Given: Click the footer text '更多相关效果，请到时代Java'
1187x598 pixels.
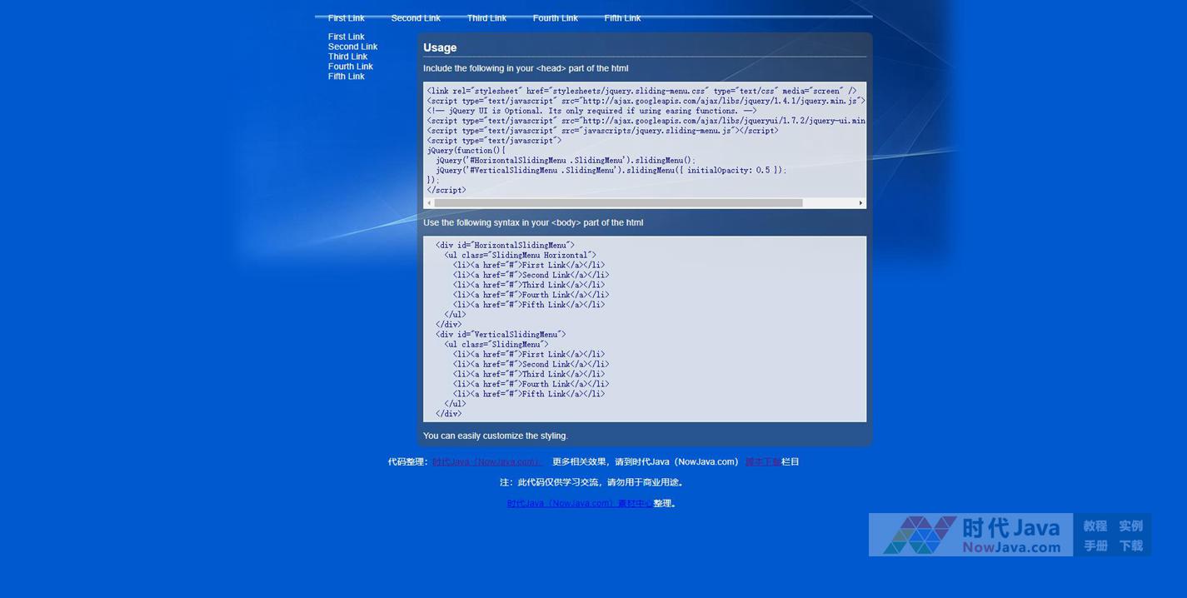Looking at the screenshot, I should tap(646, 462).
